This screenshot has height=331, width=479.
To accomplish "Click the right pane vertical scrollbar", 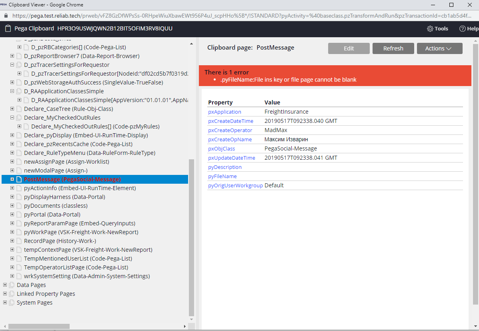I will click(475, 174).
